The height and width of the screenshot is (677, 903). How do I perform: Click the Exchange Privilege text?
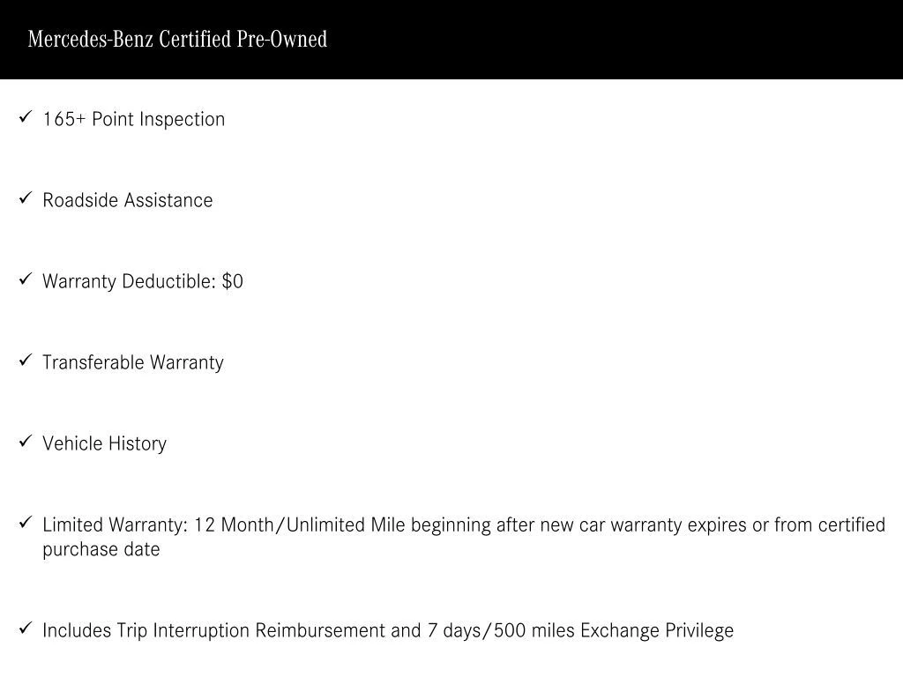656,630
